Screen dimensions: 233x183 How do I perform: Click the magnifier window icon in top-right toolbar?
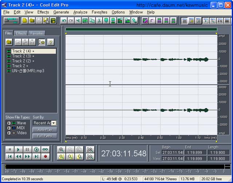tap(213, 21)
